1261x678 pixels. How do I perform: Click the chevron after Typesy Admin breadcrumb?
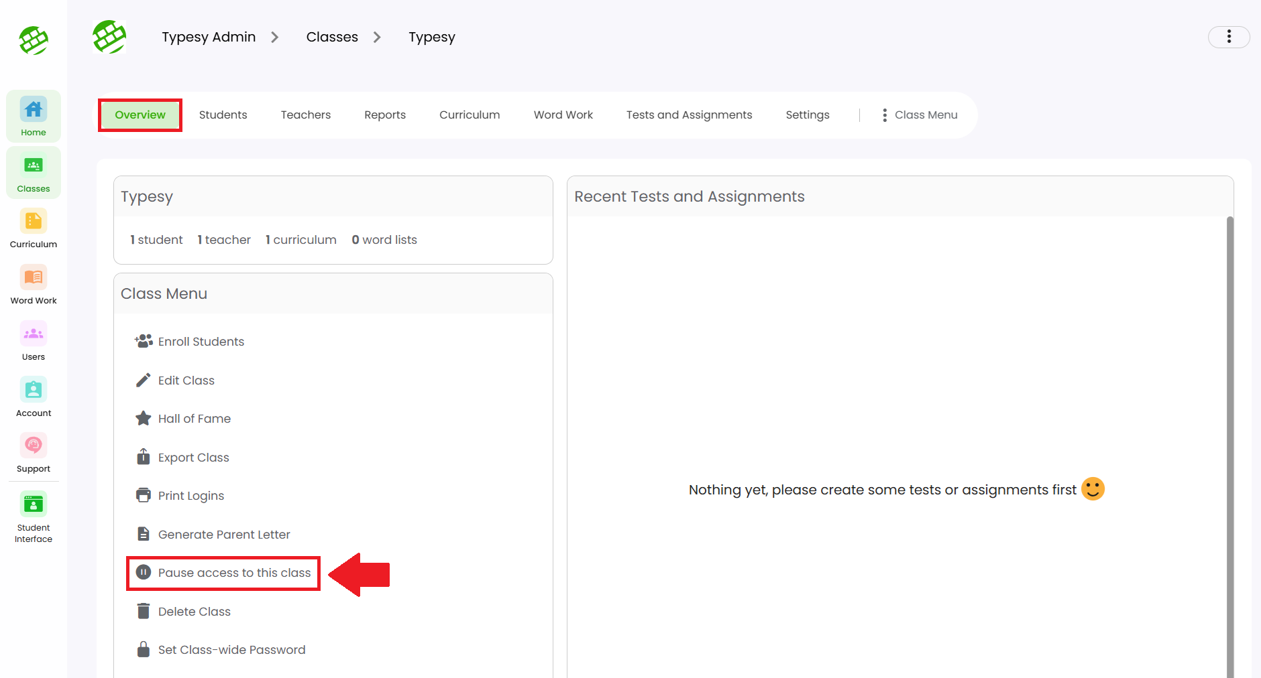click(x=274, y=37)
